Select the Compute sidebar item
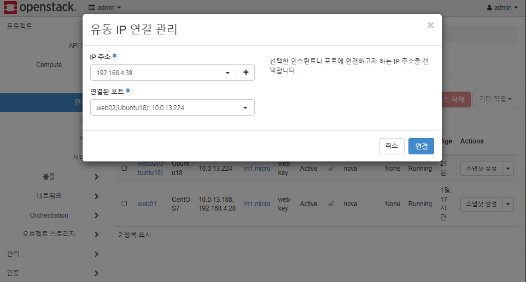The width and height of the screenshot is (526, 282). (49, 65)
